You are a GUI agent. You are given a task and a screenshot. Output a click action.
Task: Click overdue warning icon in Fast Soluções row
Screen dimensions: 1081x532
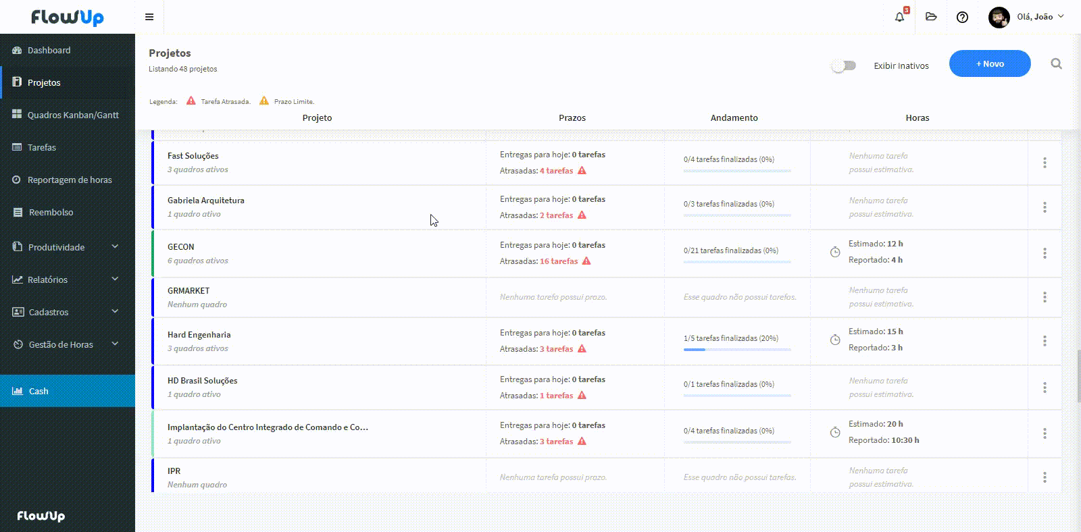582,170
